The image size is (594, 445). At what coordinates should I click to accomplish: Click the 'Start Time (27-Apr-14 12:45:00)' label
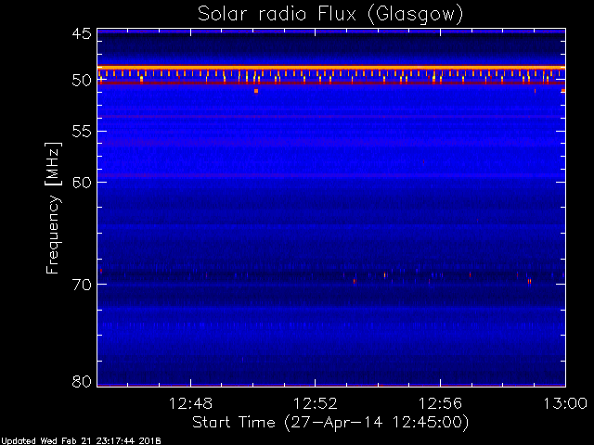click(330, 423)
